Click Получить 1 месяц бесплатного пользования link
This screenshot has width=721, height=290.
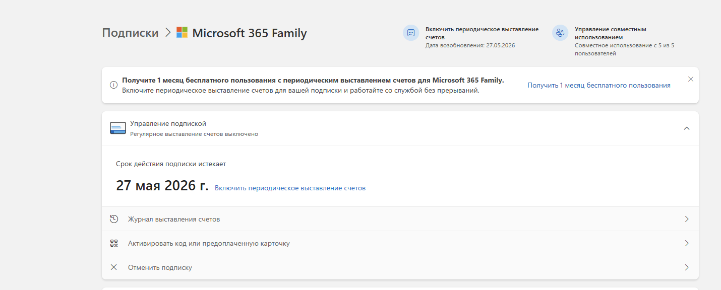click(598, 86)
